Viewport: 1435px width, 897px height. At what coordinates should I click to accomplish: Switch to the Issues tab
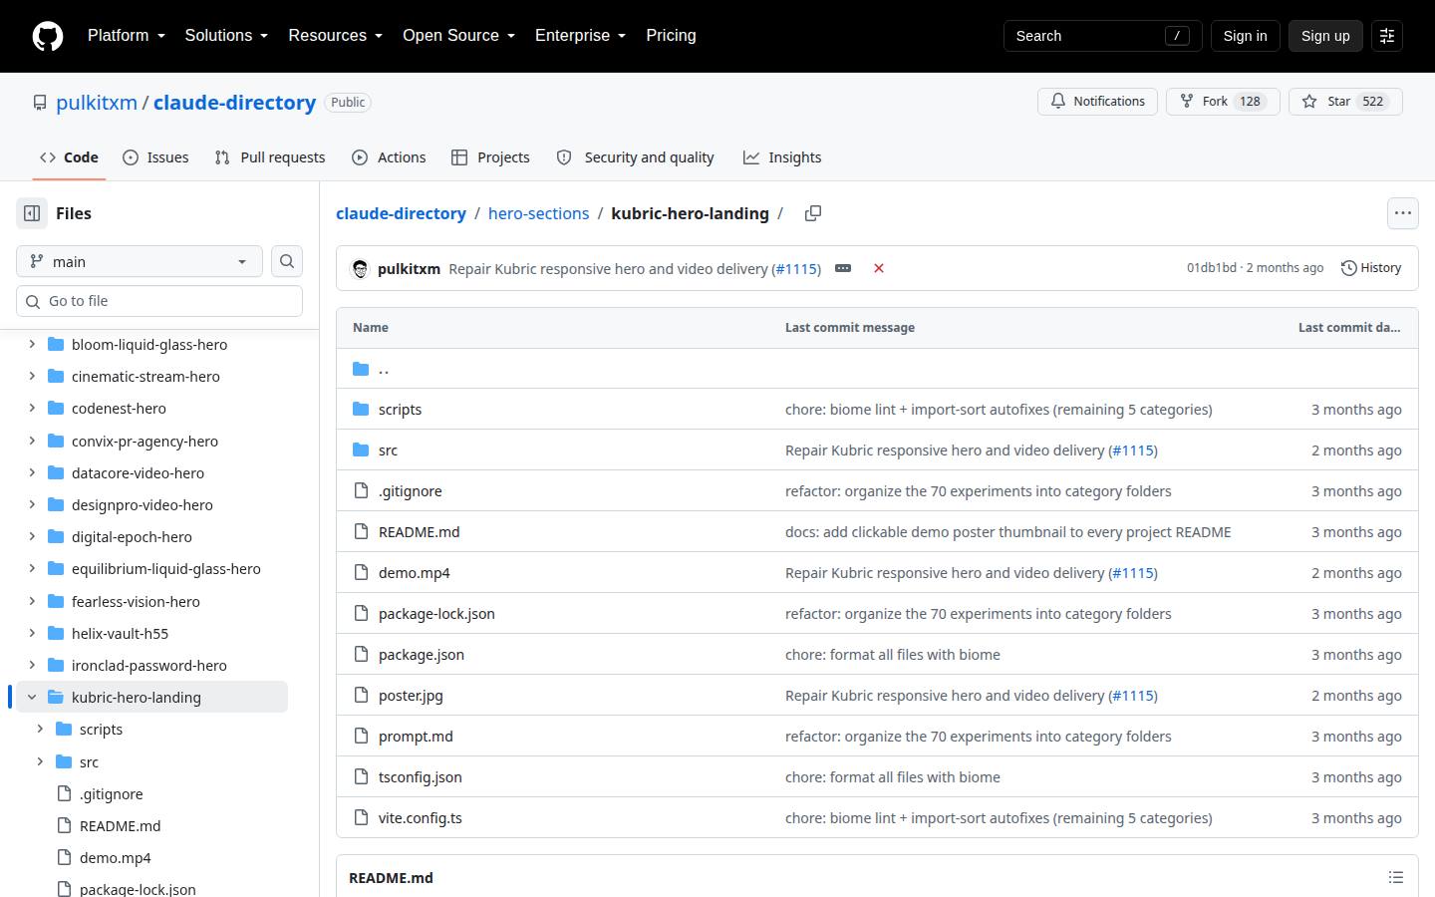[155, 157]
